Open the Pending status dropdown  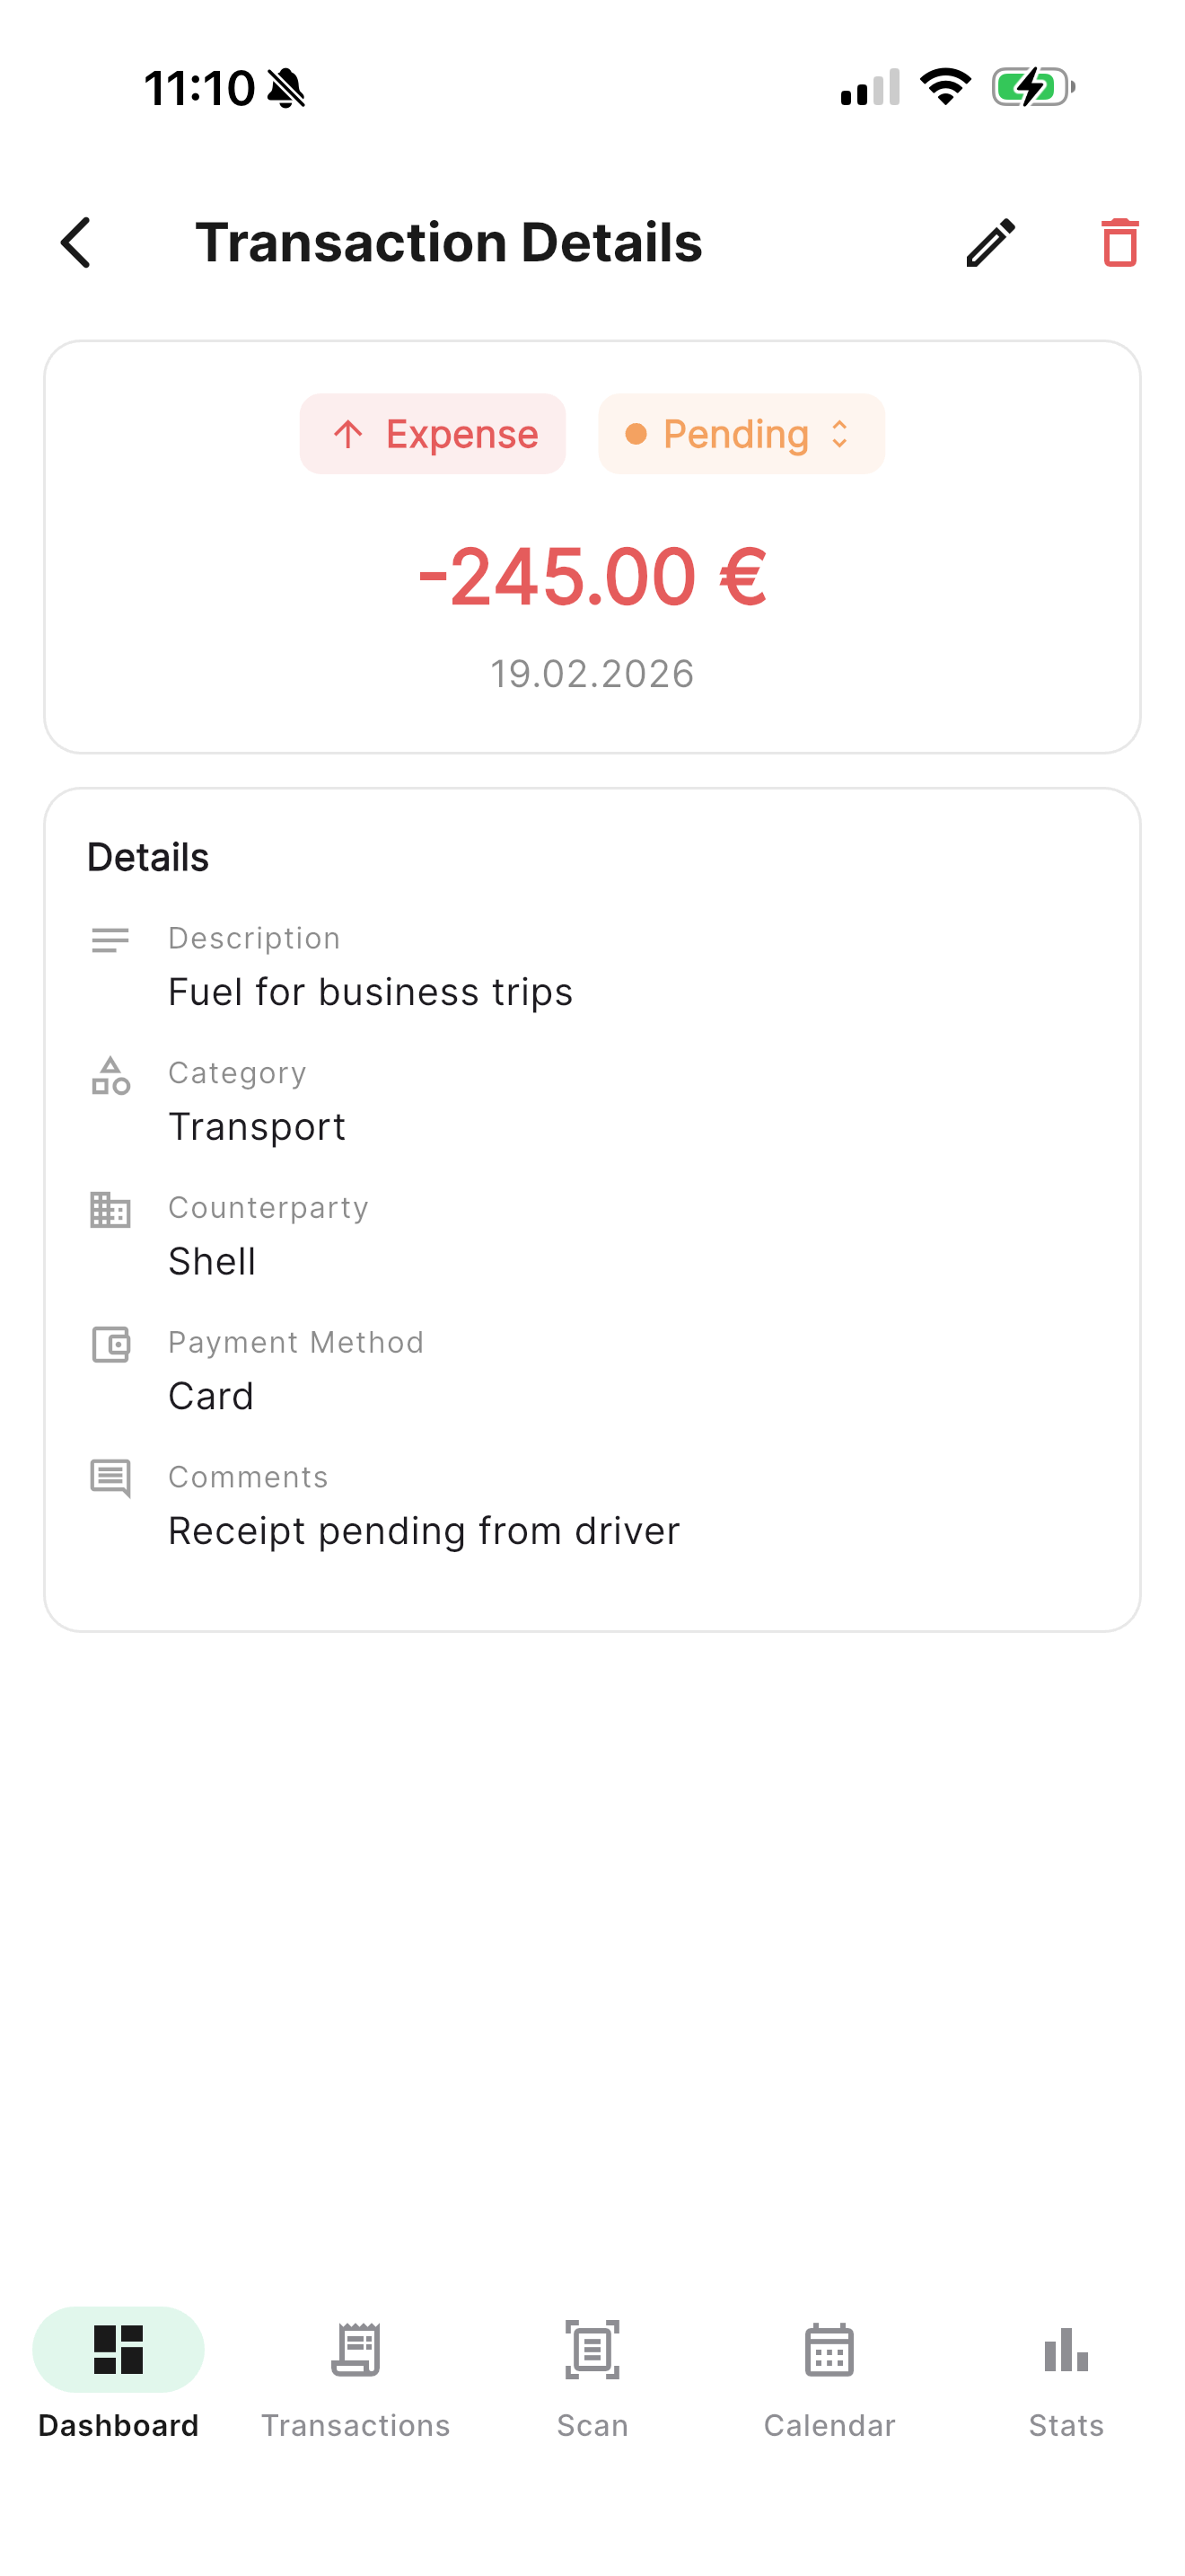tap(742, 434)
